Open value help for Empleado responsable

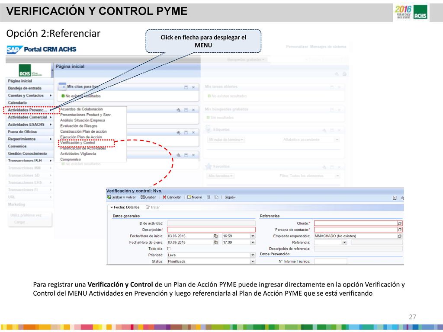[x=400, y=236]
